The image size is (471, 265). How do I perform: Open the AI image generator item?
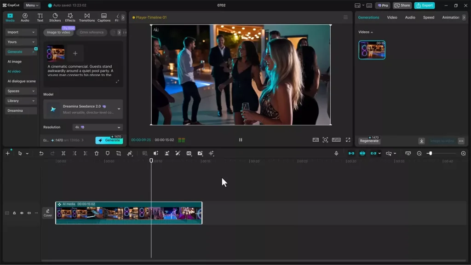(x=14, y=62)
